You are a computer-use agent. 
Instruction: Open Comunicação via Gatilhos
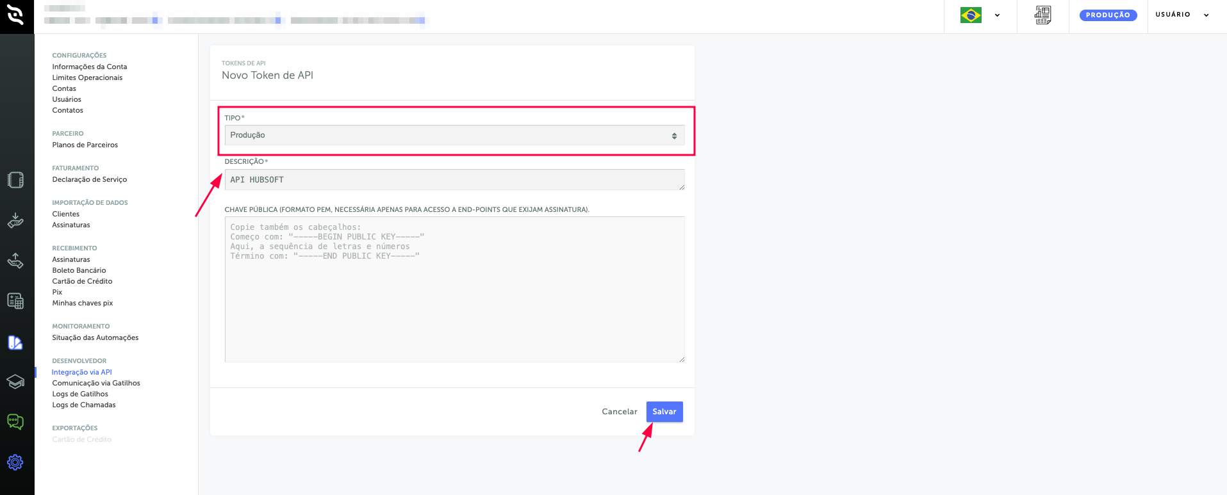point(96,383)
